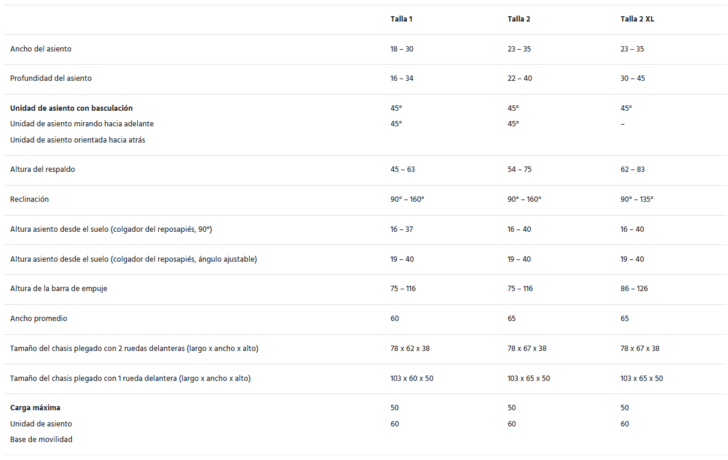
Task: Click the Reclinación row label
Action: tap(29, 199)
